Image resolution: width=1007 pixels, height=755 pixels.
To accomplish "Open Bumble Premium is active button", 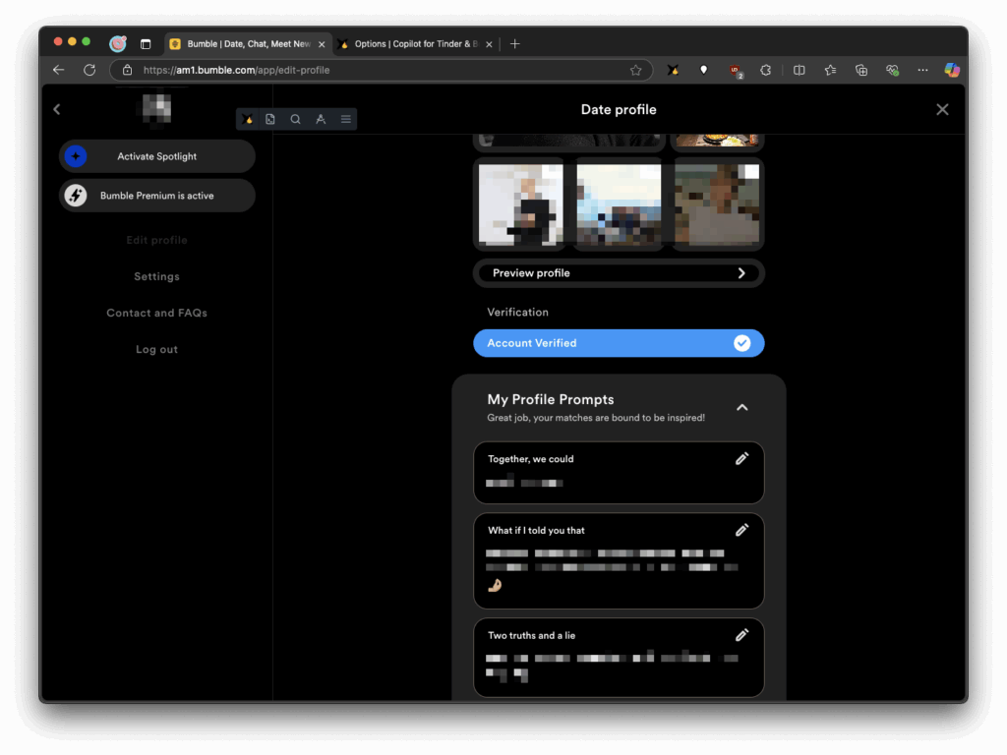I will coord(156,196).
